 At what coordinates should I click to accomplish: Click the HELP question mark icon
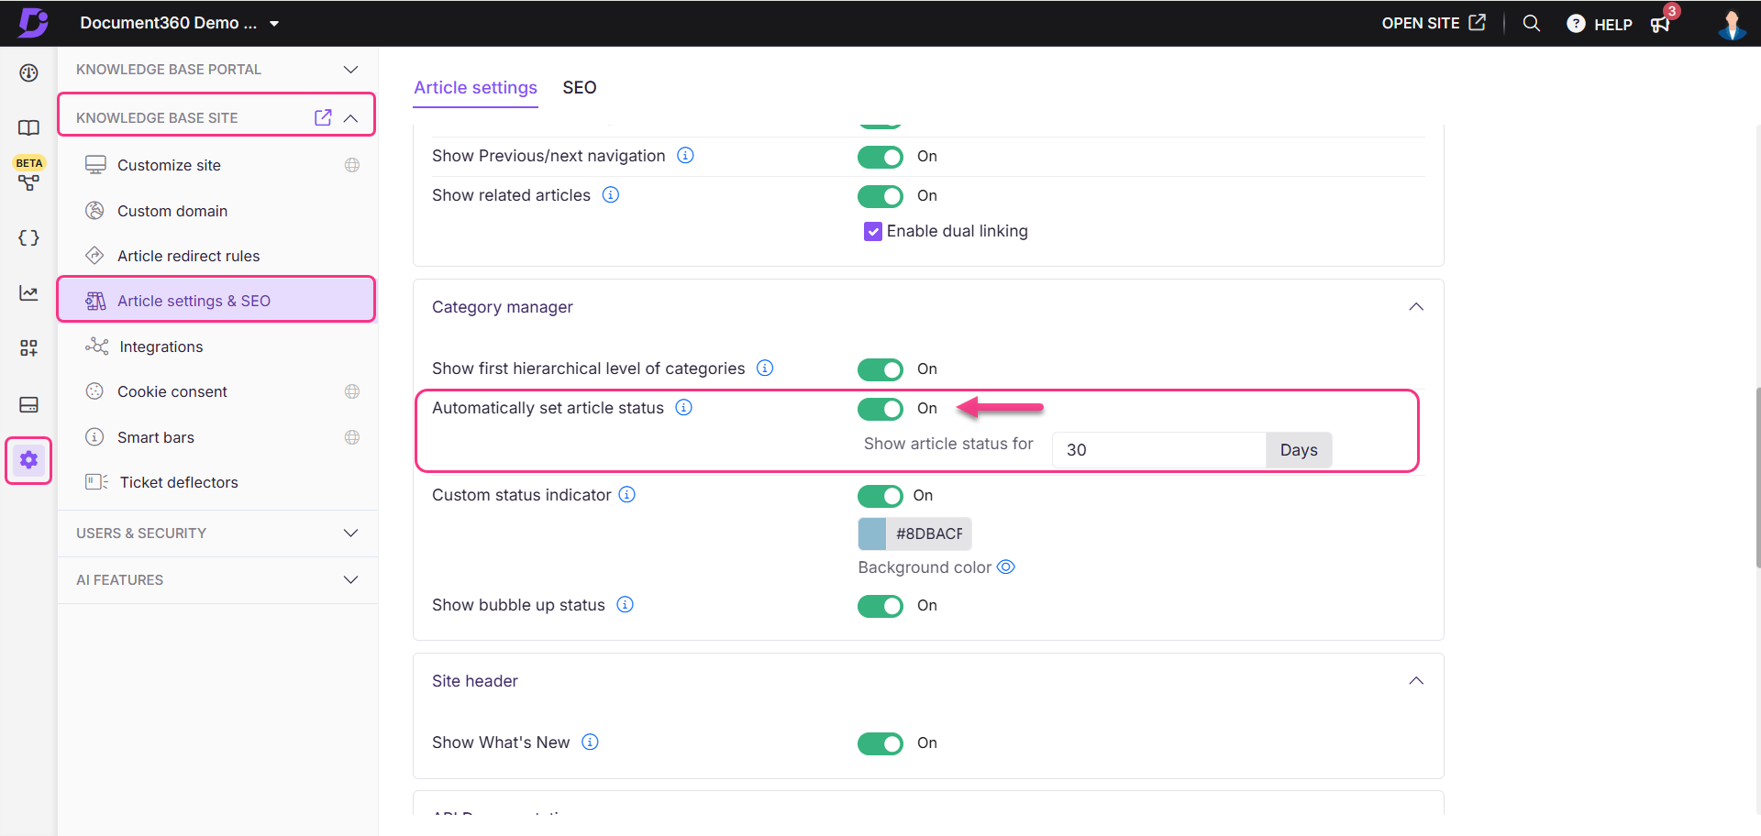1576,24
